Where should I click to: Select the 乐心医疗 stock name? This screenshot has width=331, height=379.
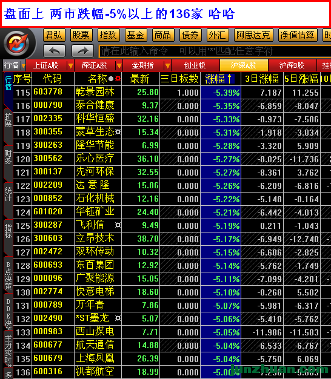(x=95, y=158)
